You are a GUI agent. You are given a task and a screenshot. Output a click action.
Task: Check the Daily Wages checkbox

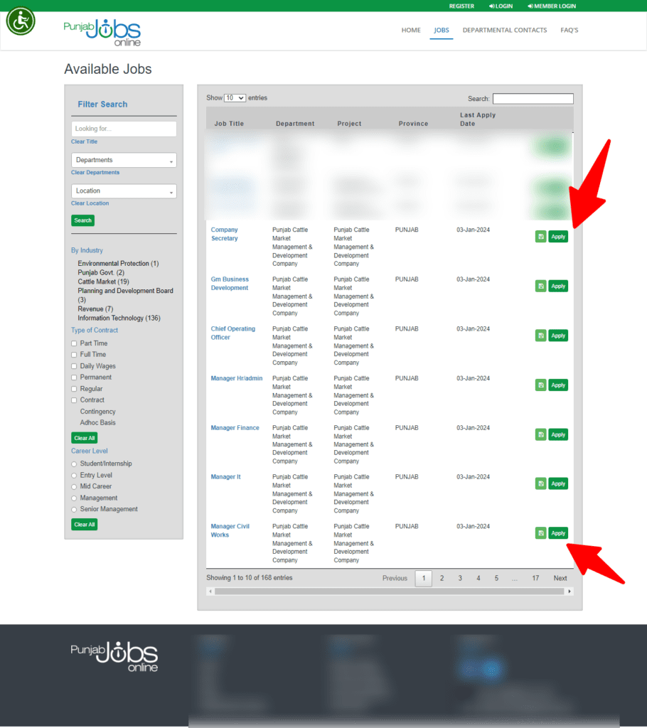[x=74, y=366]
